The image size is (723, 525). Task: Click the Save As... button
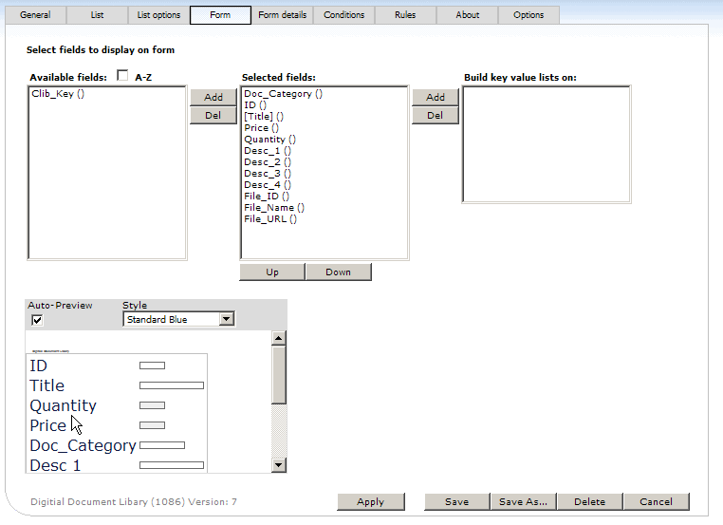pyautogui.click(x=524, y=502)
